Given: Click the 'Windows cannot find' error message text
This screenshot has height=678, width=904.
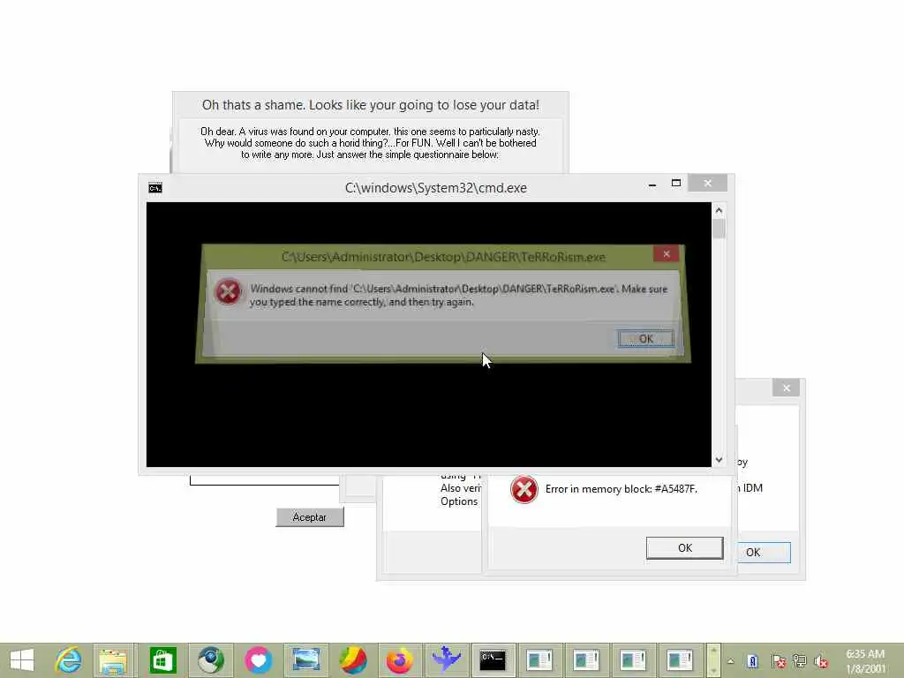Looking at the screenshot, I should [x=459, y=295].
